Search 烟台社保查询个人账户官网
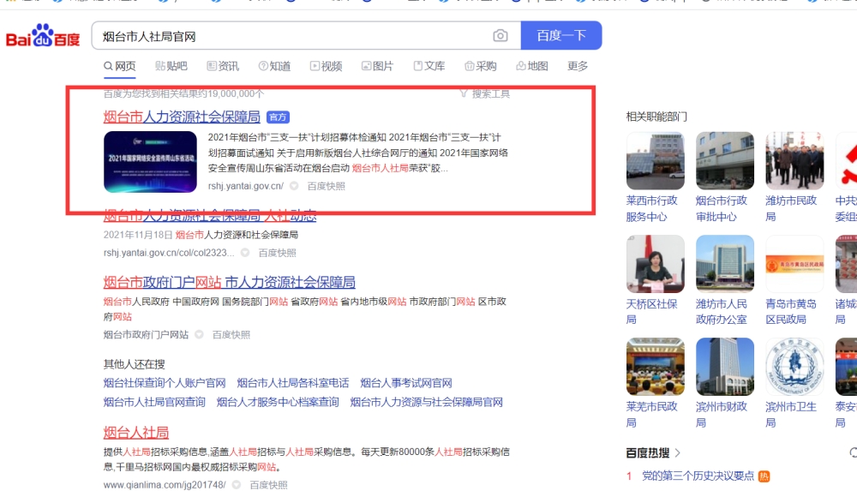Image resolution: width=857 pixels, height=491 pixels. click(x=165, y=383)
